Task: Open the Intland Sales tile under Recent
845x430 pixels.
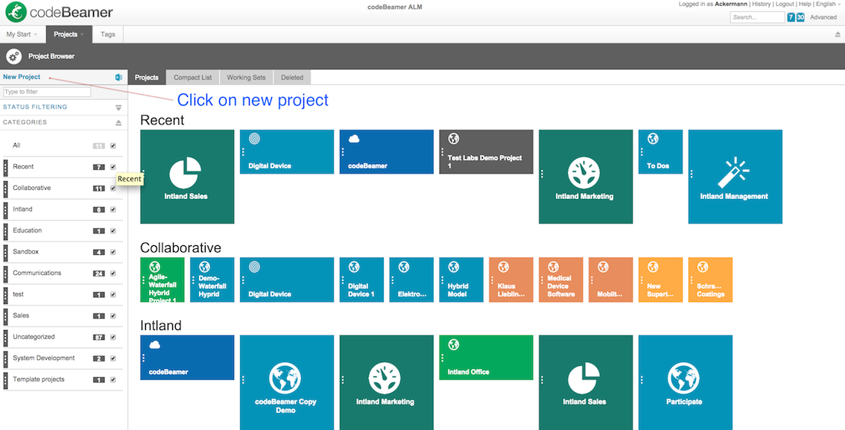Action: click(187, 177)
